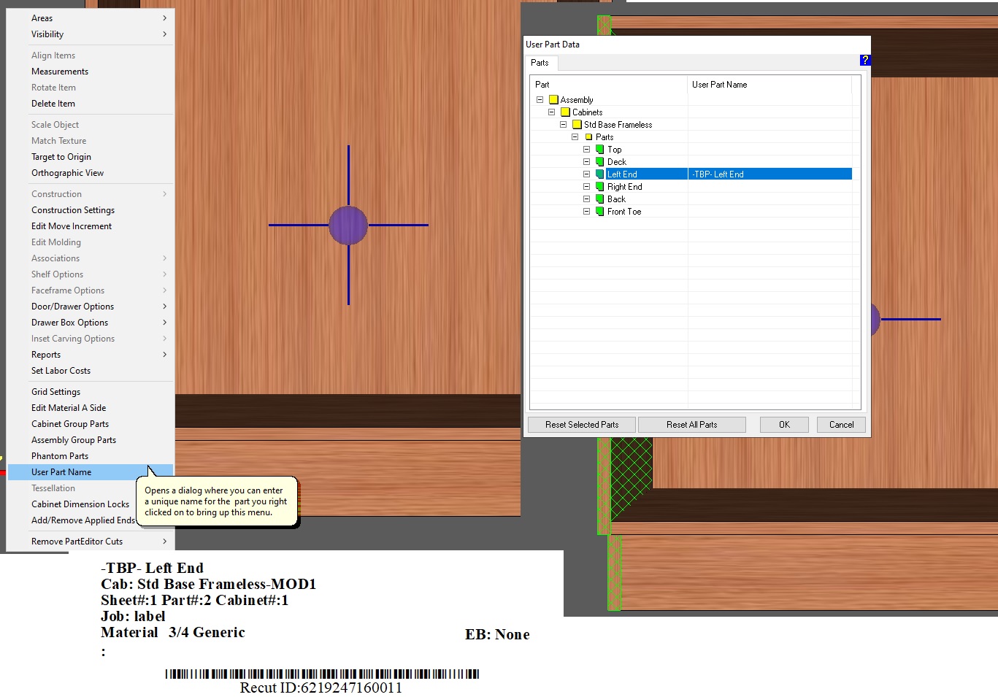The height and width of the screenshot is (697, 998).
Task: Collapse the Assembly tree node
Action: [x=540, y=100]
